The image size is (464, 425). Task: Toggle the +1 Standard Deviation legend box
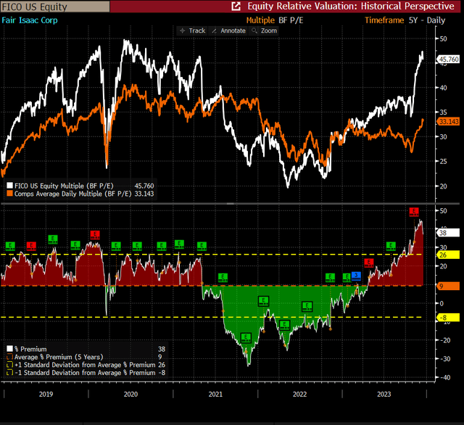pyautogui.click(x=9, y=365)
